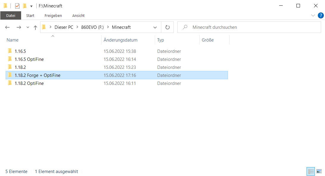
Task: Switch to the Ansicht ribbon tab
Action: pyautogui.click(x=78, y=15)
